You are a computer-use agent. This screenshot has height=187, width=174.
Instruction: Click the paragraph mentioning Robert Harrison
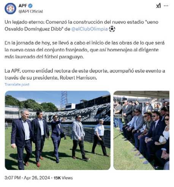85,74
